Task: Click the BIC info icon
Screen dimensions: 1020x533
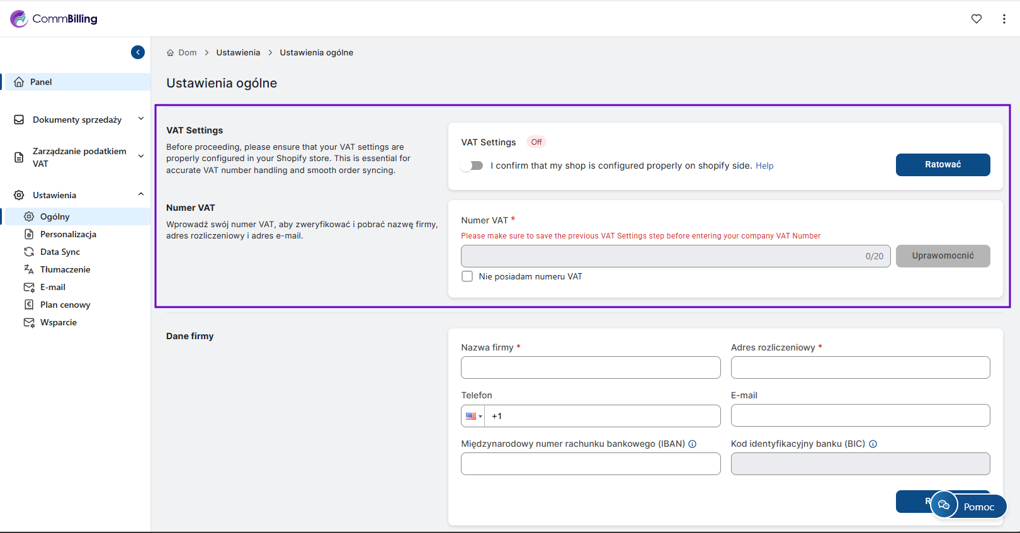Action: 873,444
